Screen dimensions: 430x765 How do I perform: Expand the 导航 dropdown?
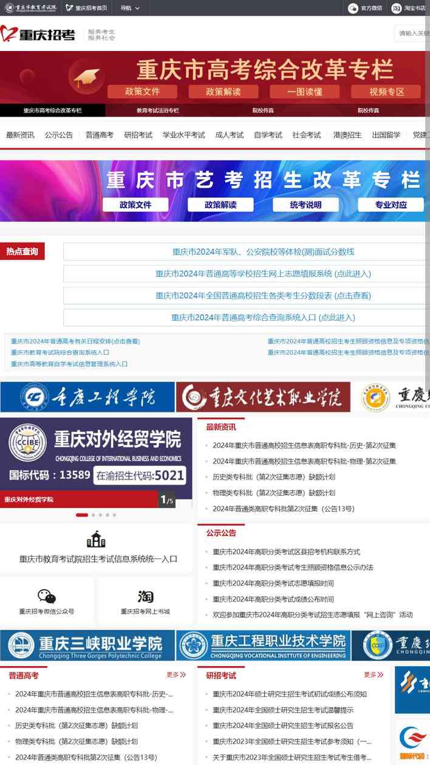pyautogui.click(x=130, y=8)
